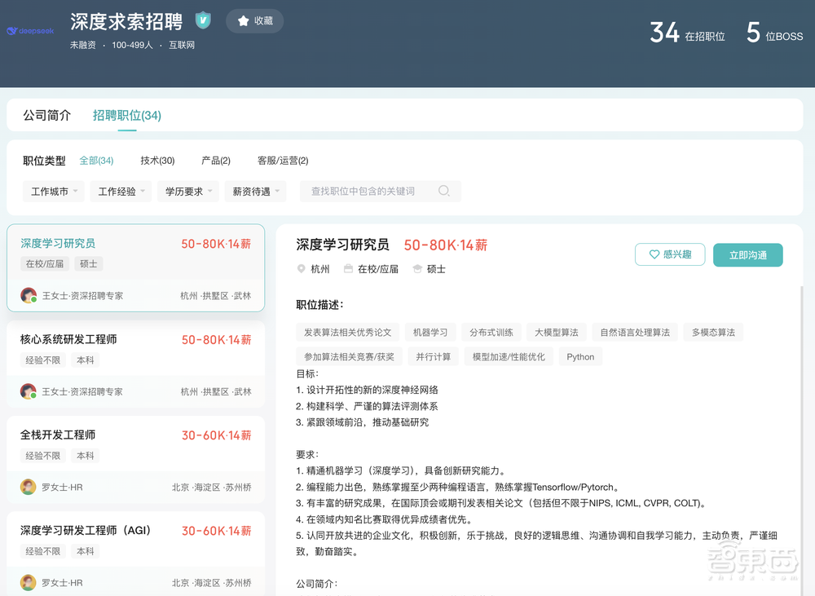Click the 机器学习 skill tag

point(430,332)
